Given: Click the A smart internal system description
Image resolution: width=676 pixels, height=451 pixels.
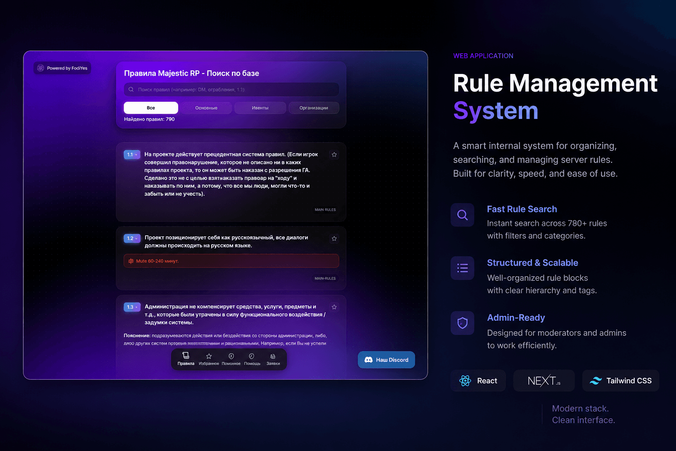Looking at the screenshot, I should pos(535,159).
